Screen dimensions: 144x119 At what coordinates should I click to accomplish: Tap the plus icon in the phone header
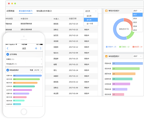(36, 48)
